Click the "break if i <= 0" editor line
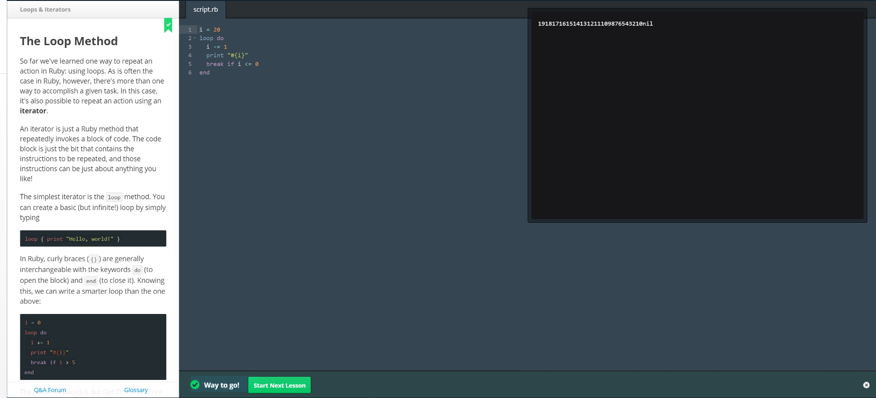The width and height of the screenshot is (876, 398). click(x=232, y=64)
